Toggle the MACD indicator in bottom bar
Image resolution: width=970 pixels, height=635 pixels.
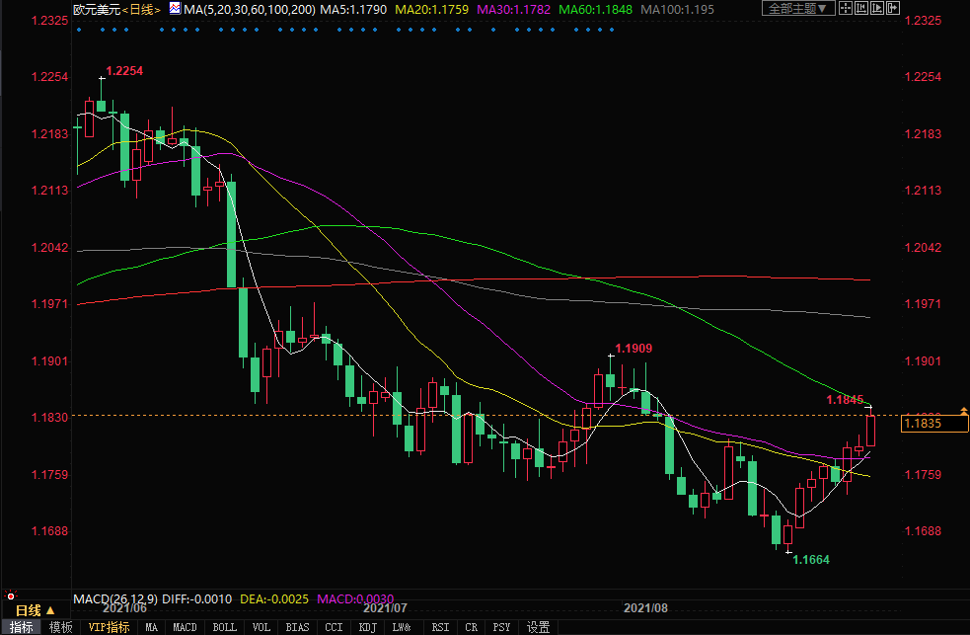coord(185,627)
